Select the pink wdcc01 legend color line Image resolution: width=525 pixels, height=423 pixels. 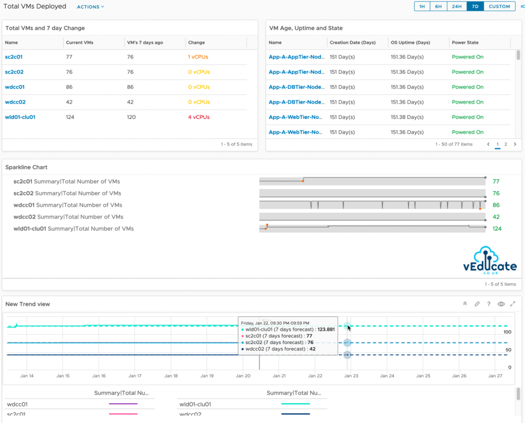[123, 404]
